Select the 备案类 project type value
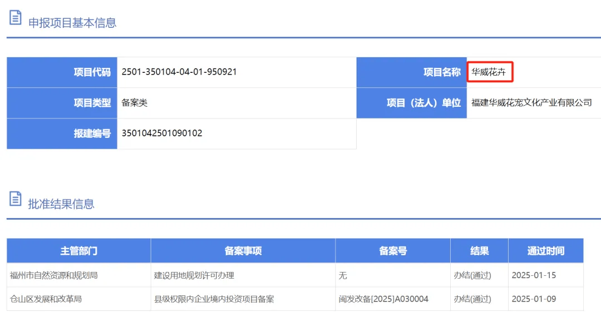Viewport: 601px width, 317px height. coord(135,102)
